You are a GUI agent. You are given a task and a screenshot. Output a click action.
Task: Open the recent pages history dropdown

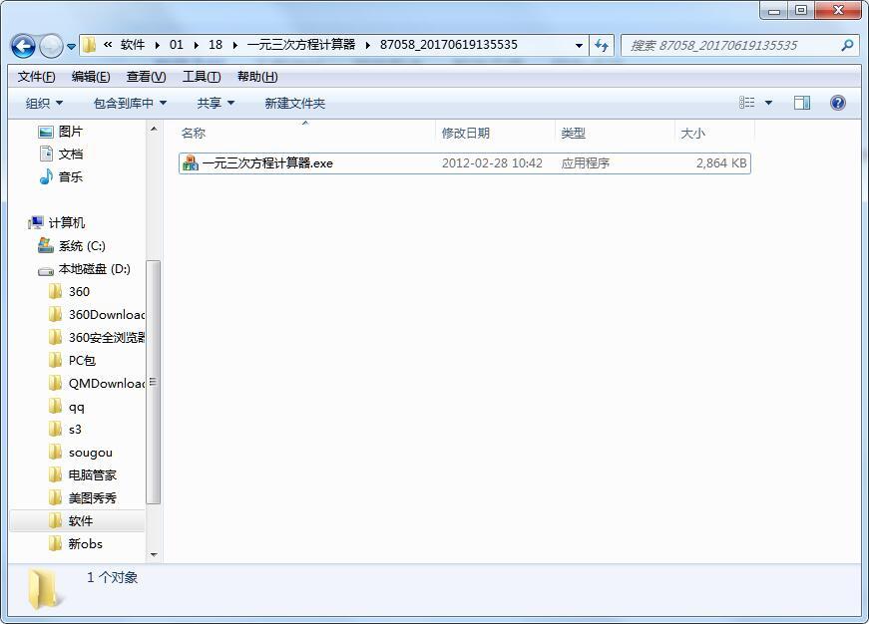click(72, 47)
